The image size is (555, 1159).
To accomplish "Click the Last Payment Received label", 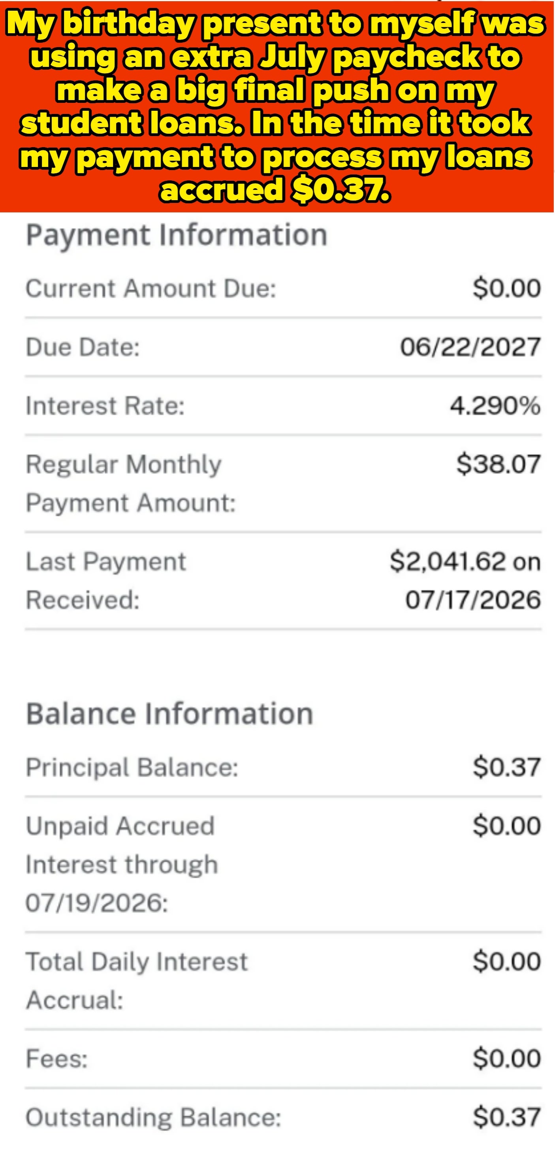I will (106, 581).
